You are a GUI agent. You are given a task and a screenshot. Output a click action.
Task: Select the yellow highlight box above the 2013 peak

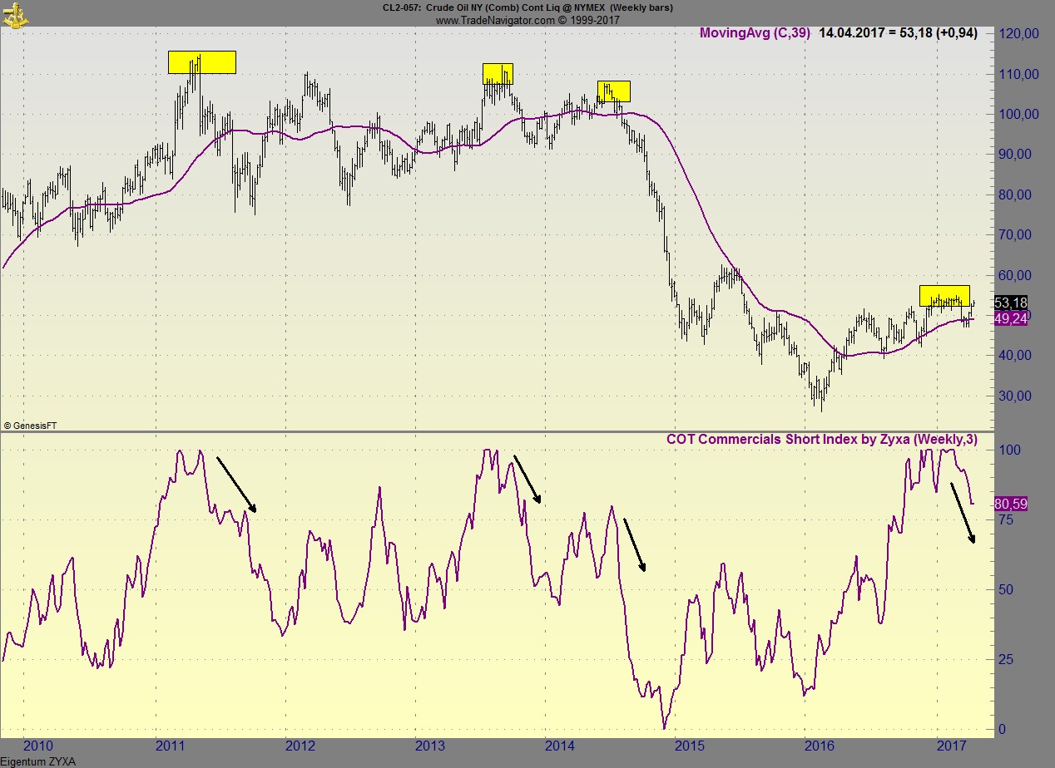coord(497,74)
